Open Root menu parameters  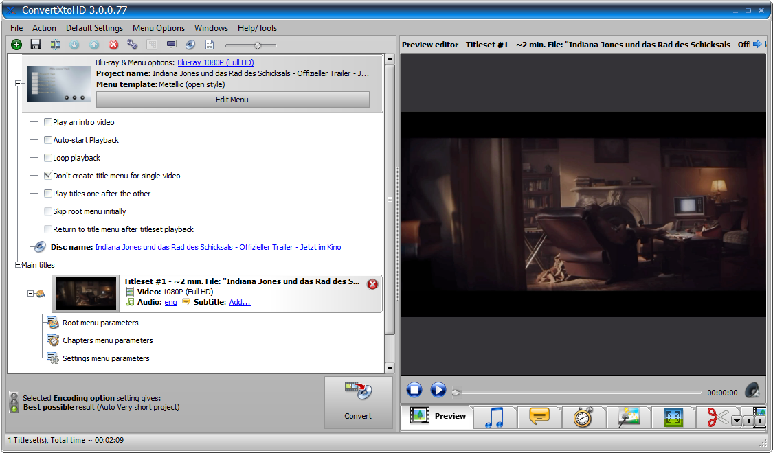pos(100,323)
